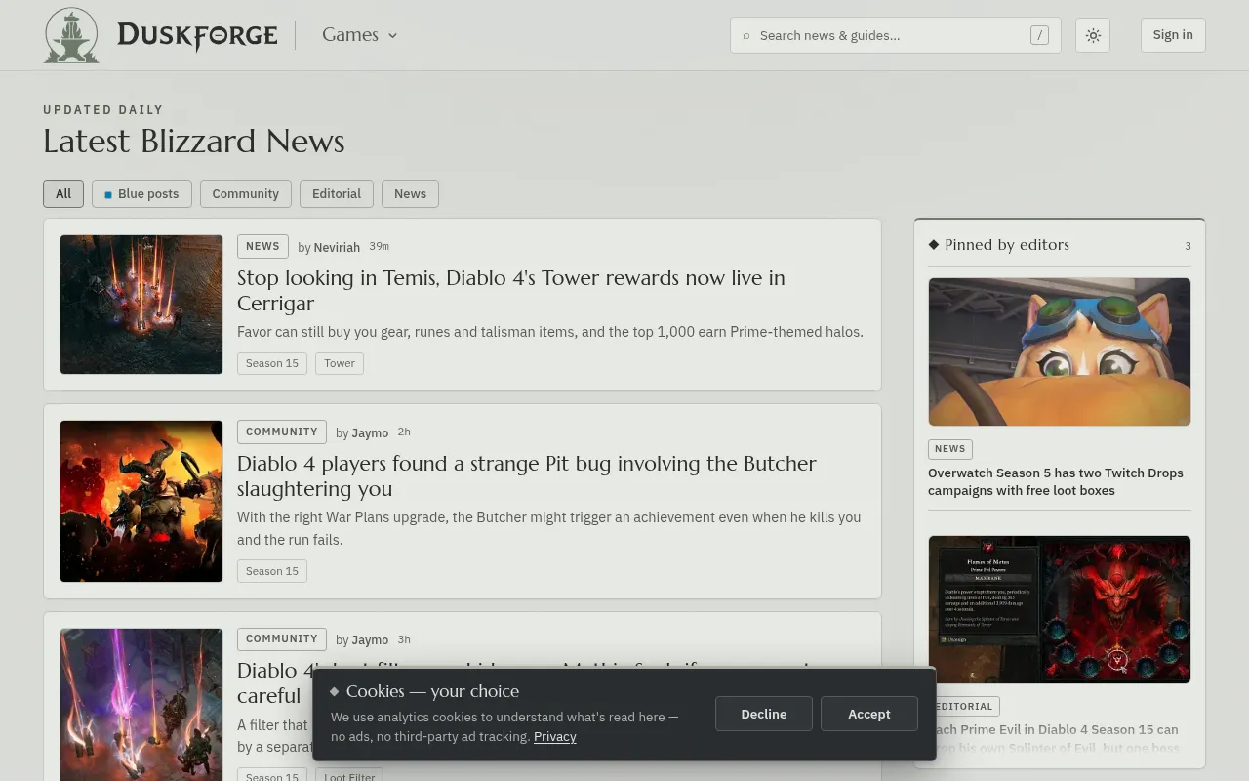Visit author Neviriah's profile
Image resolution: width=1249 pixels, height=781 pixels.
(x=337, y=247)
